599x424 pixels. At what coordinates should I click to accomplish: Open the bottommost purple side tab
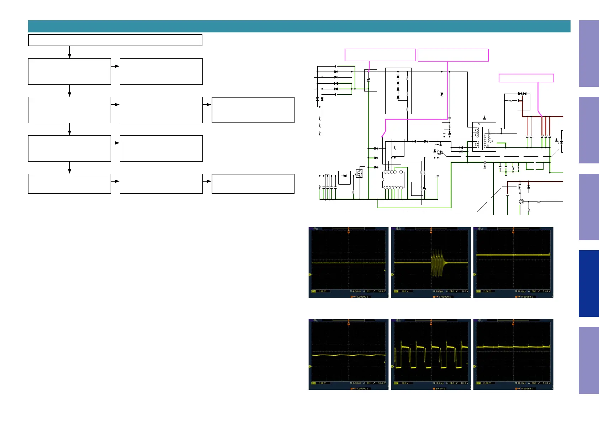(x=588, y=360)
